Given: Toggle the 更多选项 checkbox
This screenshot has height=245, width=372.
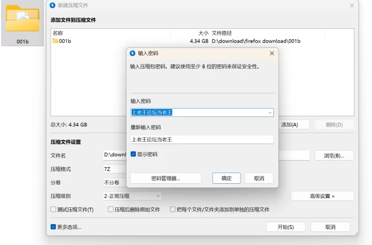Looking at the screenshot, I should [53, 227].
